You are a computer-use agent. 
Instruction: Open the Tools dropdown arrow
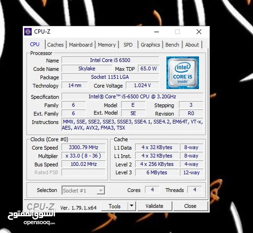pos(132,206)
